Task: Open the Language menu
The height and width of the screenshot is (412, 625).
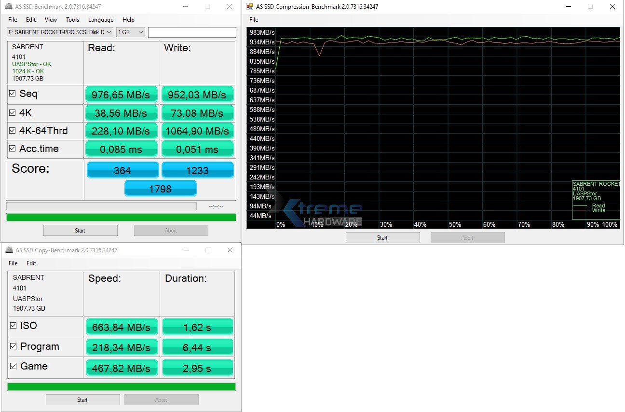Action: 100,20
